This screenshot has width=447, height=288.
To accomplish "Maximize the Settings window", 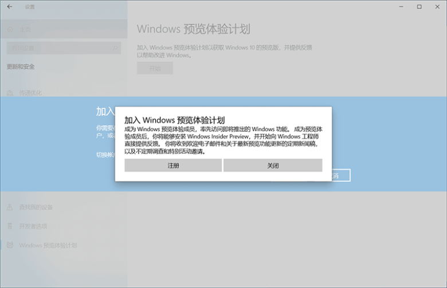I will click(x=419, y=6).
